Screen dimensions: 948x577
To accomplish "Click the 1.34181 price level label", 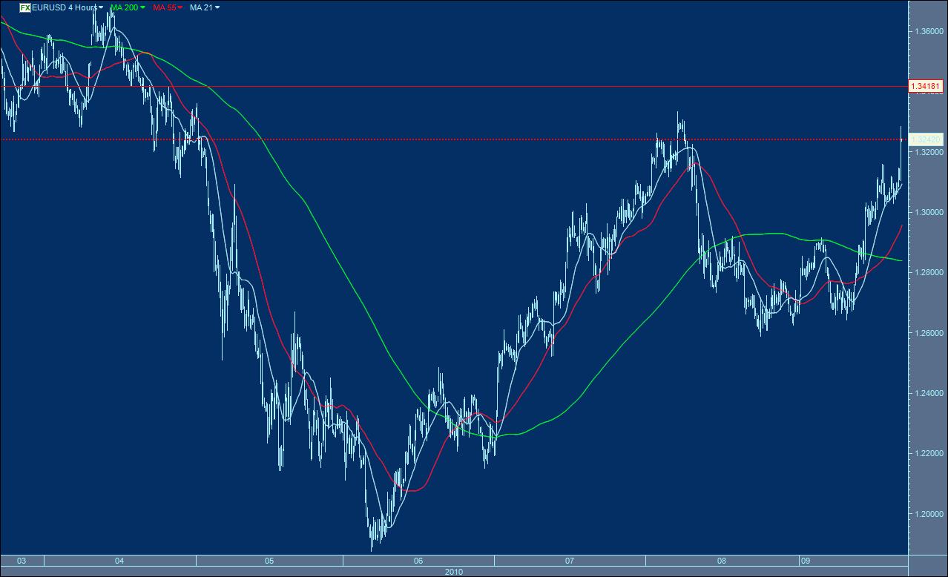I will pos(926,86).
